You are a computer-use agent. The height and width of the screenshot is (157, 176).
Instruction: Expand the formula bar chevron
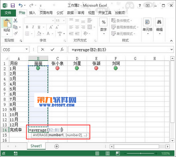point(172,49)
